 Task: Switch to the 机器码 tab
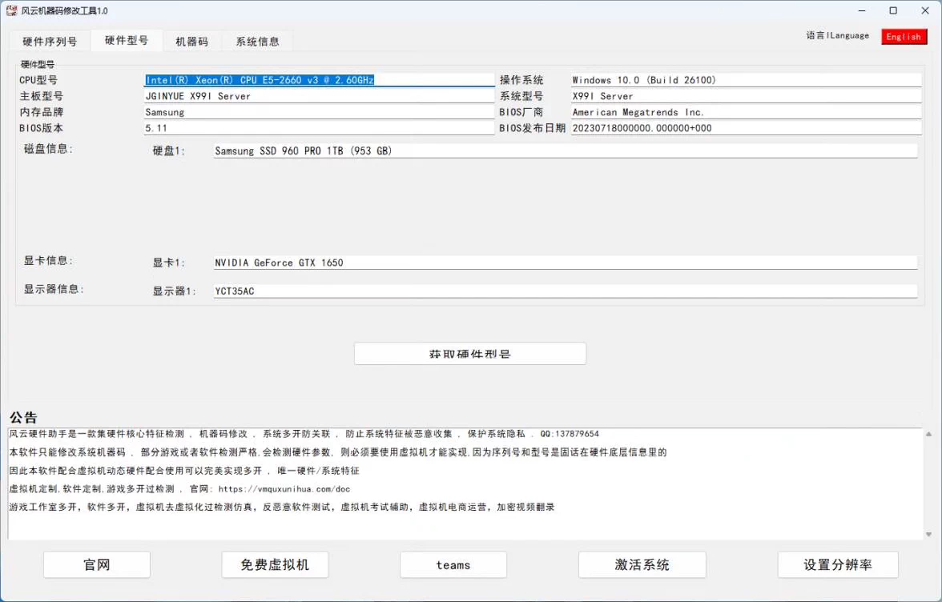point(192,41)
